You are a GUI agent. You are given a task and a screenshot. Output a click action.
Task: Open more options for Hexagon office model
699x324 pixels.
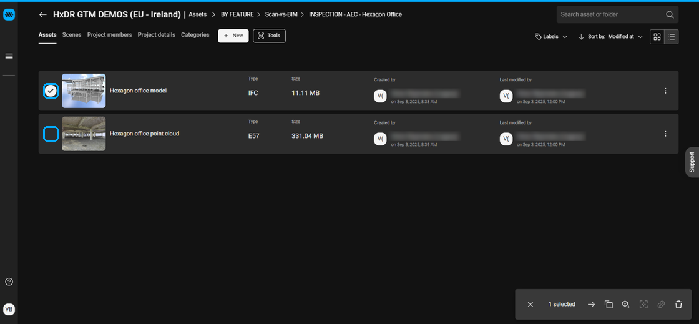[665, 91]
